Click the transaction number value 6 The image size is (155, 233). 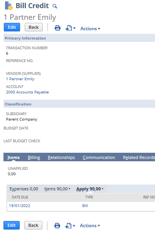click(7, 54)
